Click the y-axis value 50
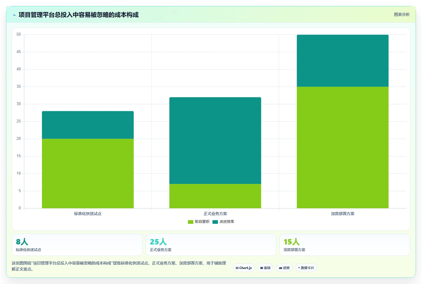The height and width of the screenshot is (284, 422). [19, 34]
